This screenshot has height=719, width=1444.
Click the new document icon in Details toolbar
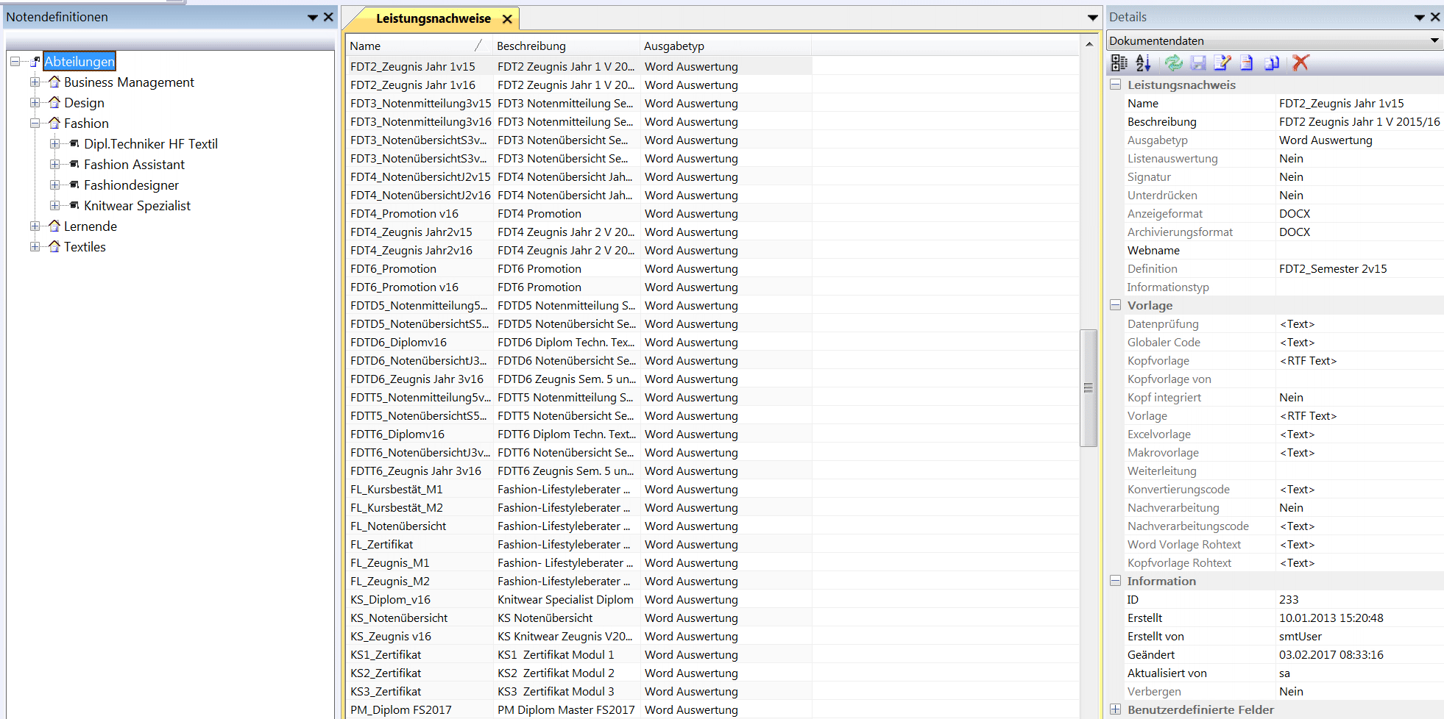[1247, 63]
